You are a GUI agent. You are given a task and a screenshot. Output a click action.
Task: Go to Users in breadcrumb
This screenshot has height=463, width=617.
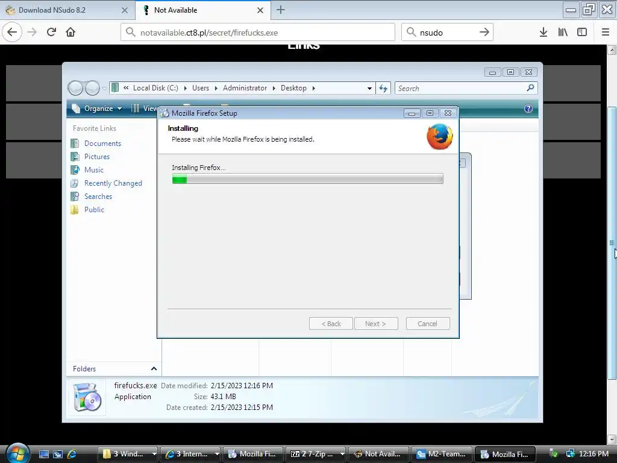click(201, 88)
